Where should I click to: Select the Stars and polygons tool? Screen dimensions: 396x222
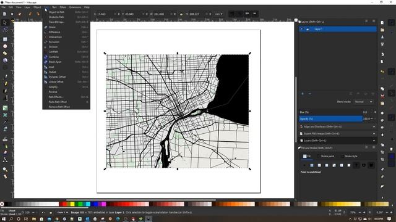coord(5,54)
